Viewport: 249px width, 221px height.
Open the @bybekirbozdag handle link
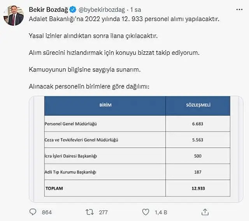pos(102,10)
